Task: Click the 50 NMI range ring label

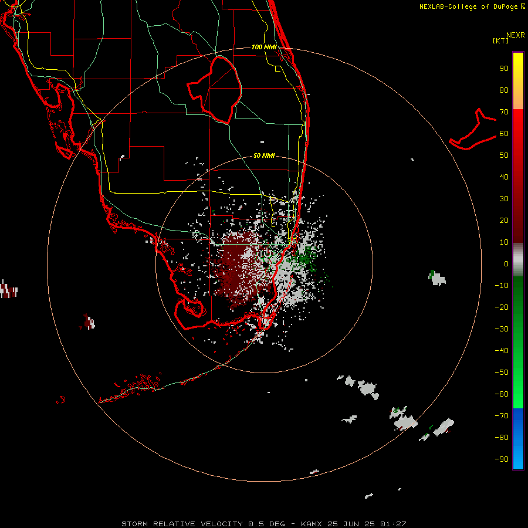Action: point(264,155)
